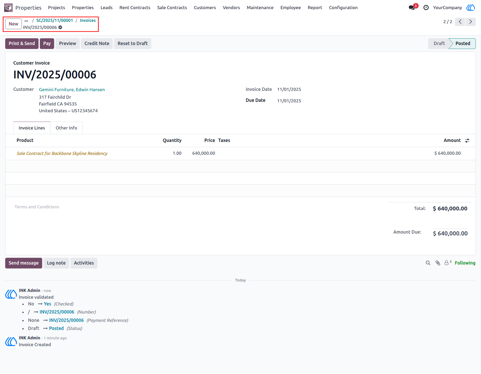The image size is (481, 374).
Task: Click the Preview button
Action: pyautogui.click(x=68, y=43)
